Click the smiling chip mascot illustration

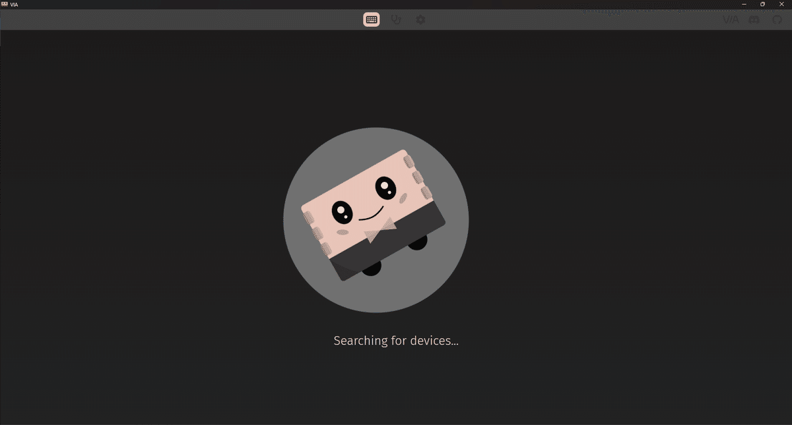pyautogui.click(x=376, y=219)
